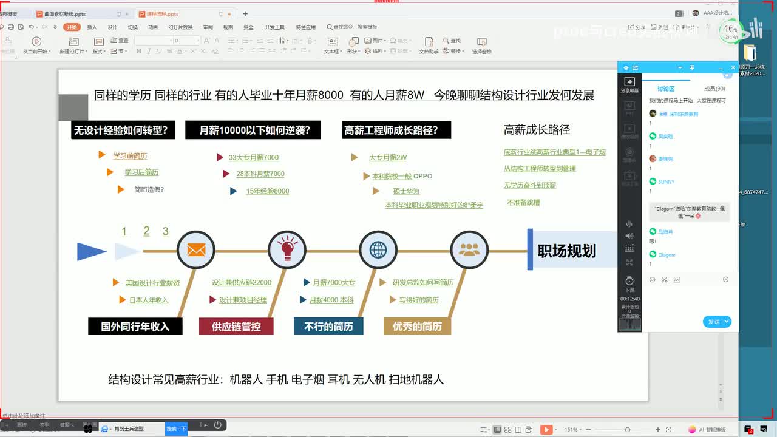Open the 开始 ribbon tab
The height and width of the screenshot is (437, 777).
point(72,27)
